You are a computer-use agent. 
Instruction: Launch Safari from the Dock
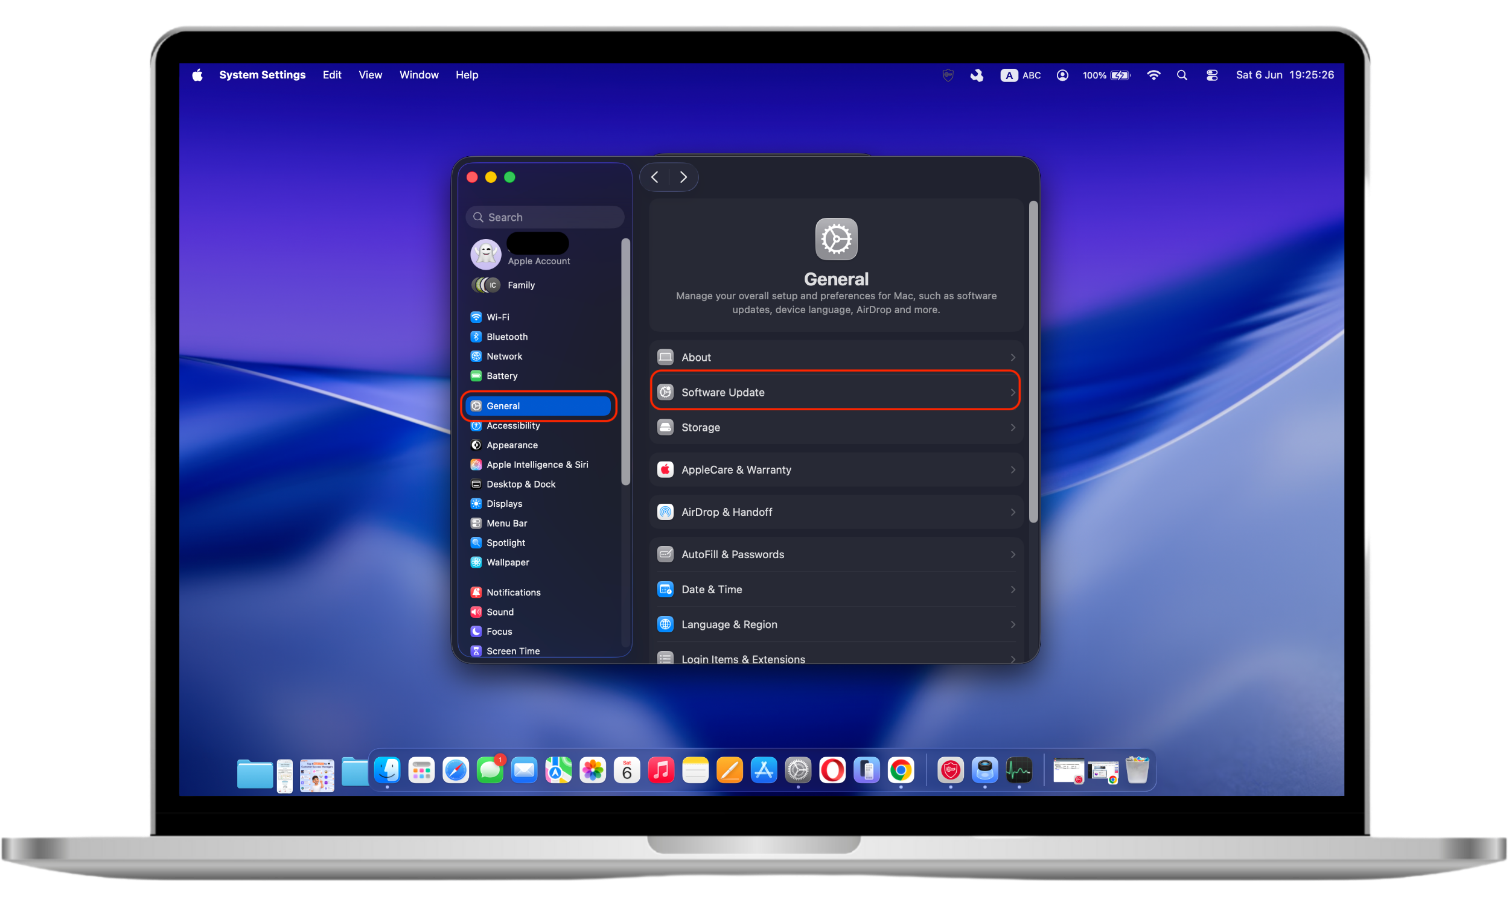pos(456,770)
